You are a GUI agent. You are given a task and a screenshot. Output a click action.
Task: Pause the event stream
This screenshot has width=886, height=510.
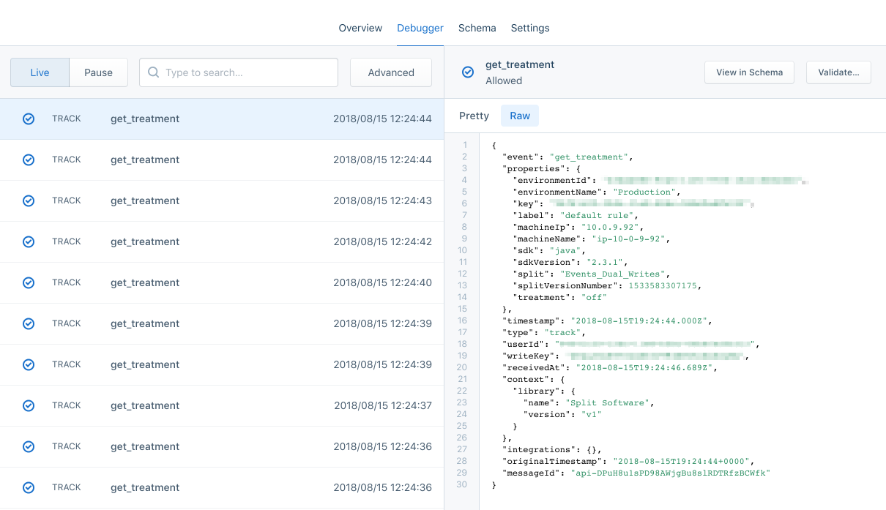click(98, 72)
